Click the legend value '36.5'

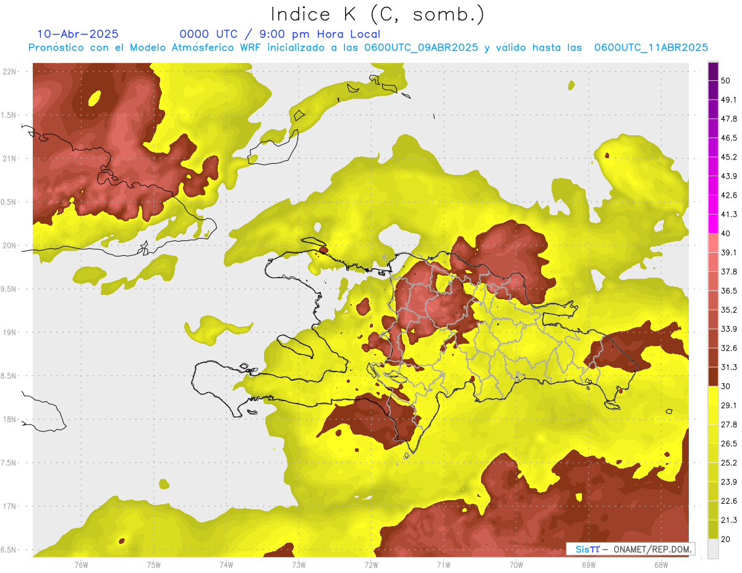click(729, 291)
